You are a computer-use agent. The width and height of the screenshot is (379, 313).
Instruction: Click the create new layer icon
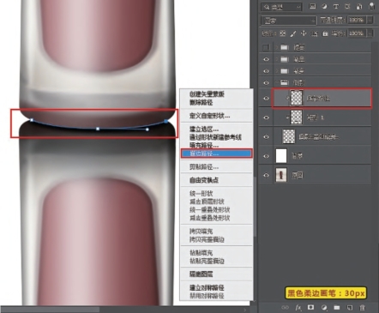click(350, 308)
